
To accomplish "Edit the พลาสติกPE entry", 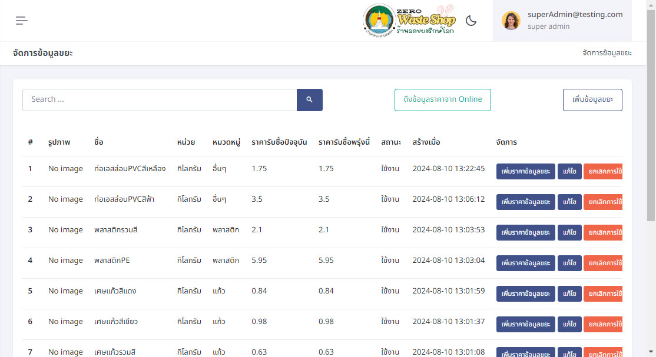I will 569,263.
